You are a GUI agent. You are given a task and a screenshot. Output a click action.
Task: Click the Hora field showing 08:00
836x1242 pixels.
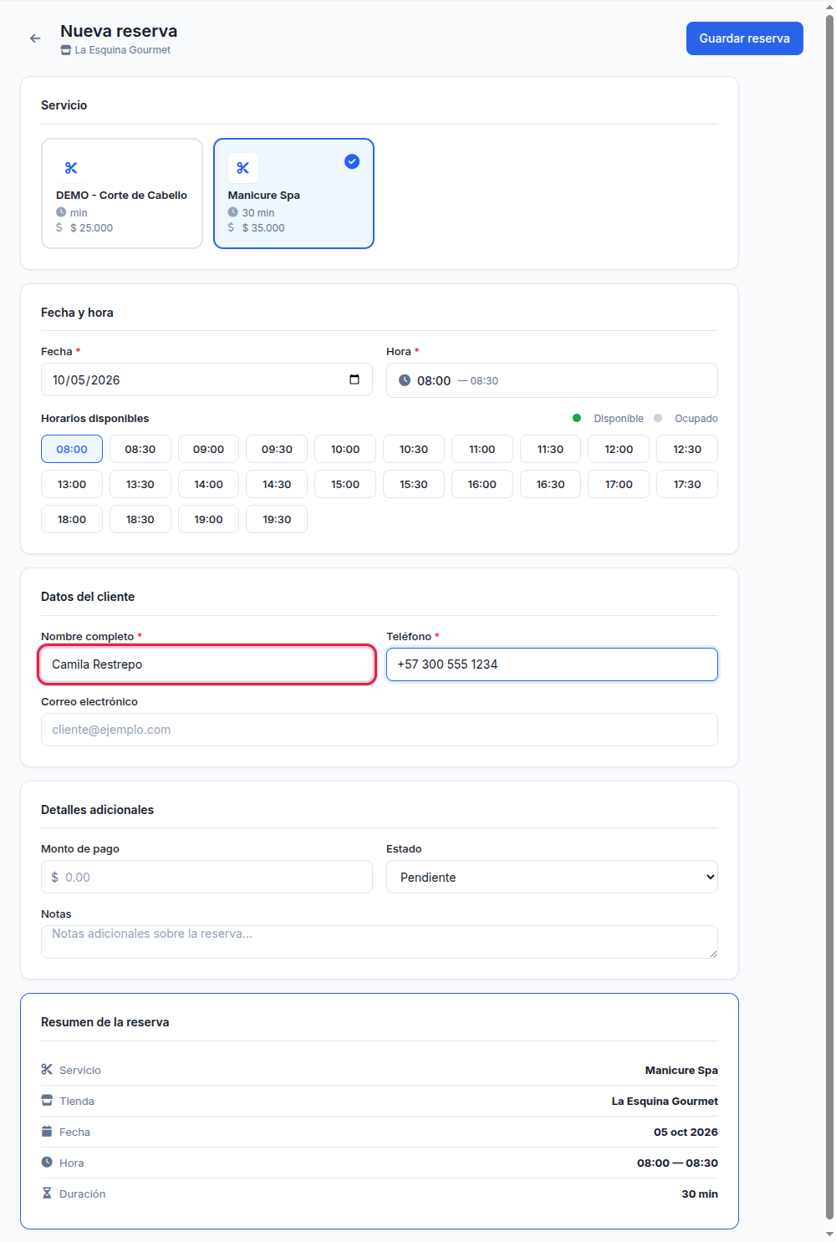point(552,380)
